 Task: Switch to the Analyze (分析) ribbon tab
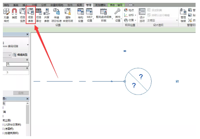click(44, 5)
